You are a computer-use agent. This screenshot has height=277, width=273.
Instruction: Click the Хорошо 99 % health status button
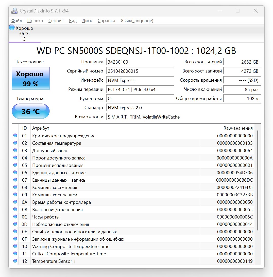point(31,78)
